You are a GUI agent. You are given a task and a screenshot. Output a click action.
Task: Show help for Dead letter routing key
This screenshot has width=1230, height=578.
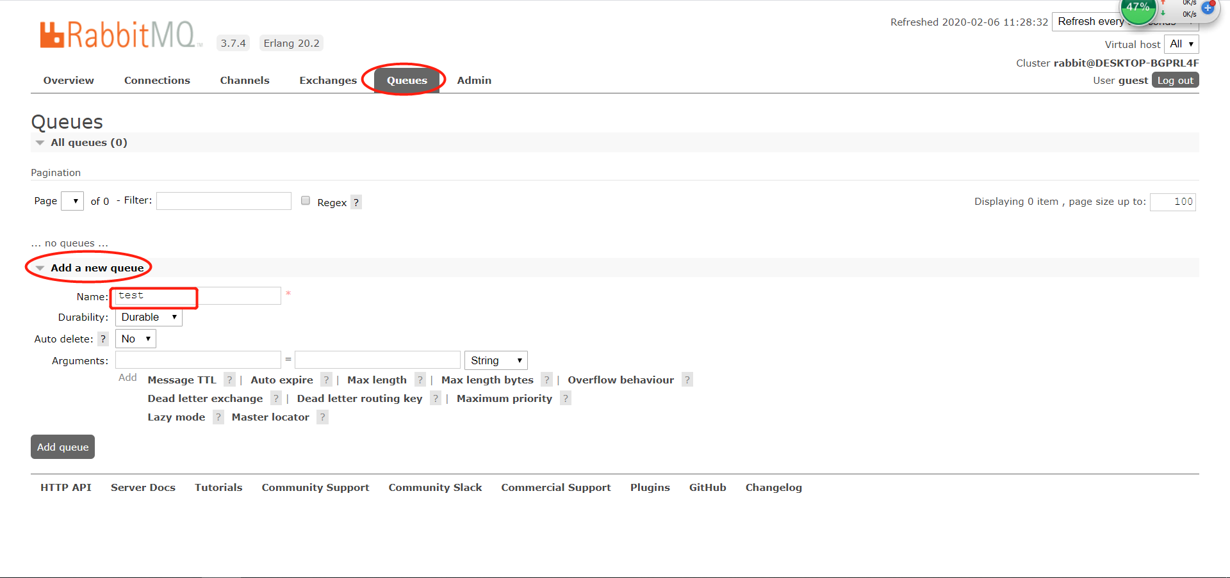point(435,398)
